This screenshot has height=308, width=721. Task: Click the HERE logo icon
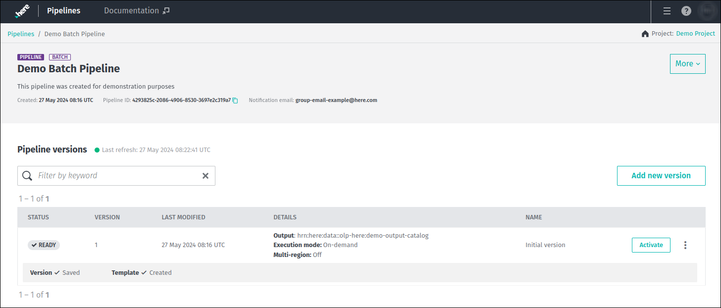click(22, 11)
